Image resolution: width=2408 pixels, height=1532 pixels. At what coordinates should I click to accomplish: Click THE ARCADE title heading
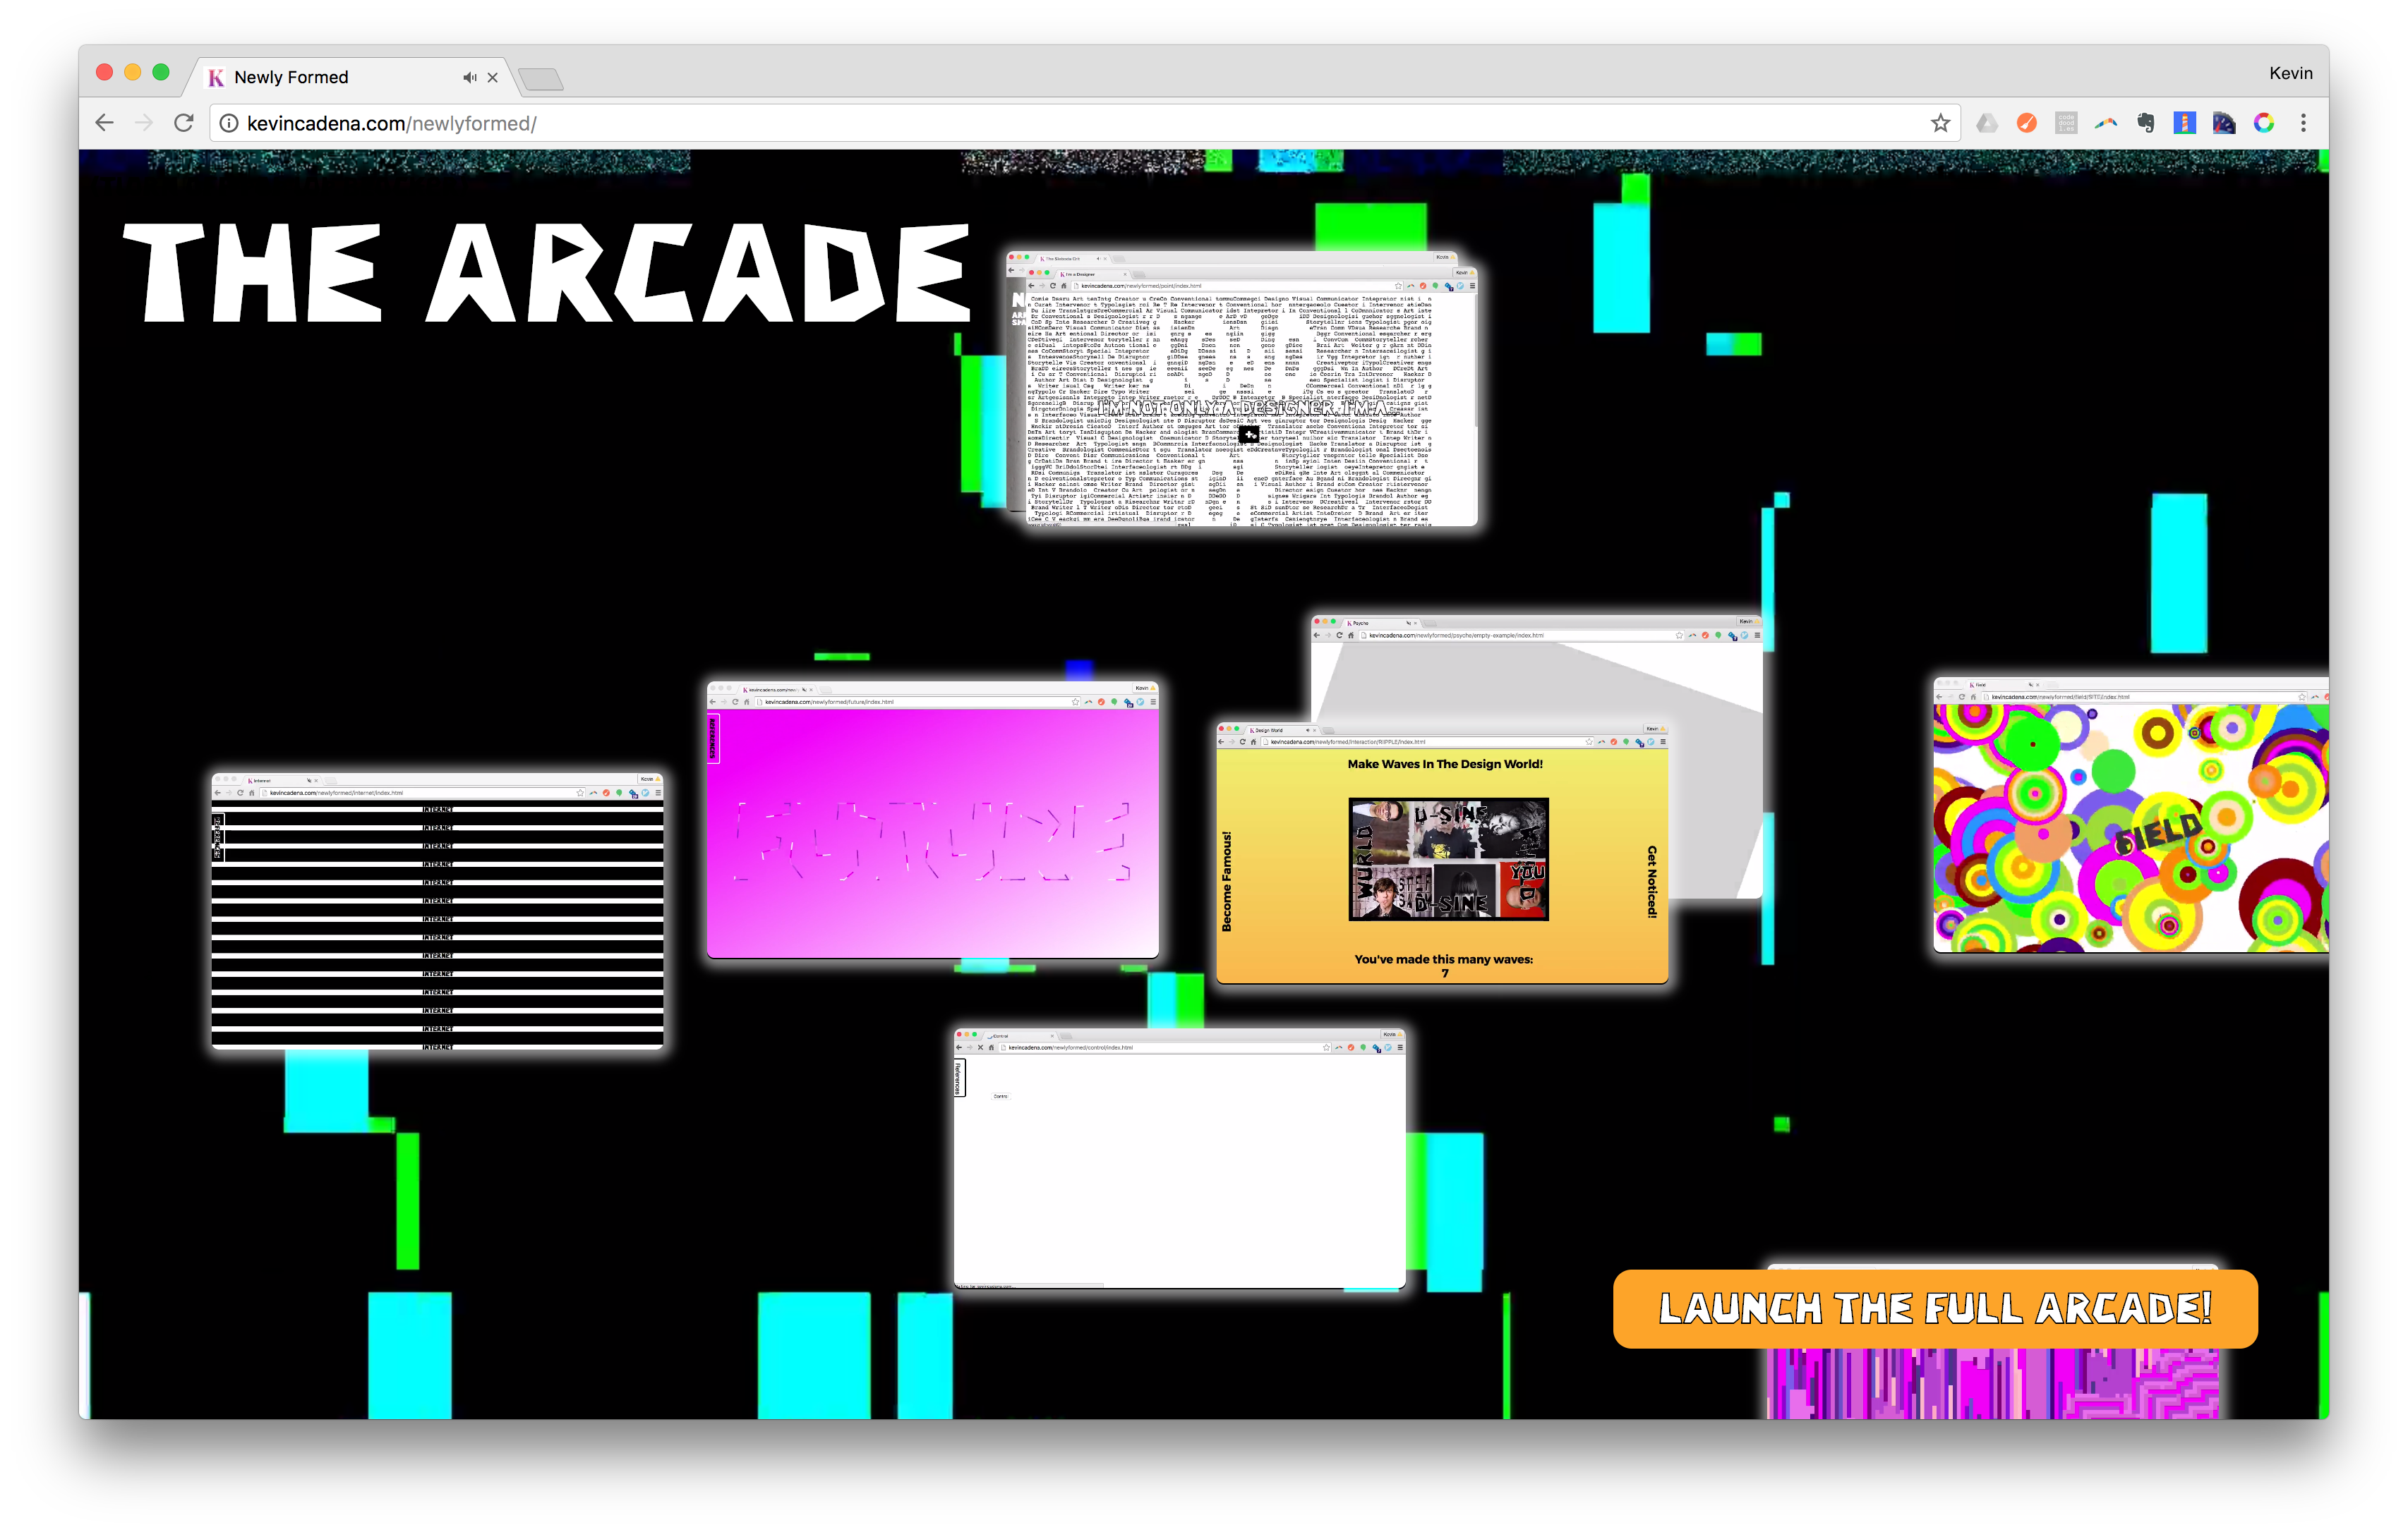point(547,272)
